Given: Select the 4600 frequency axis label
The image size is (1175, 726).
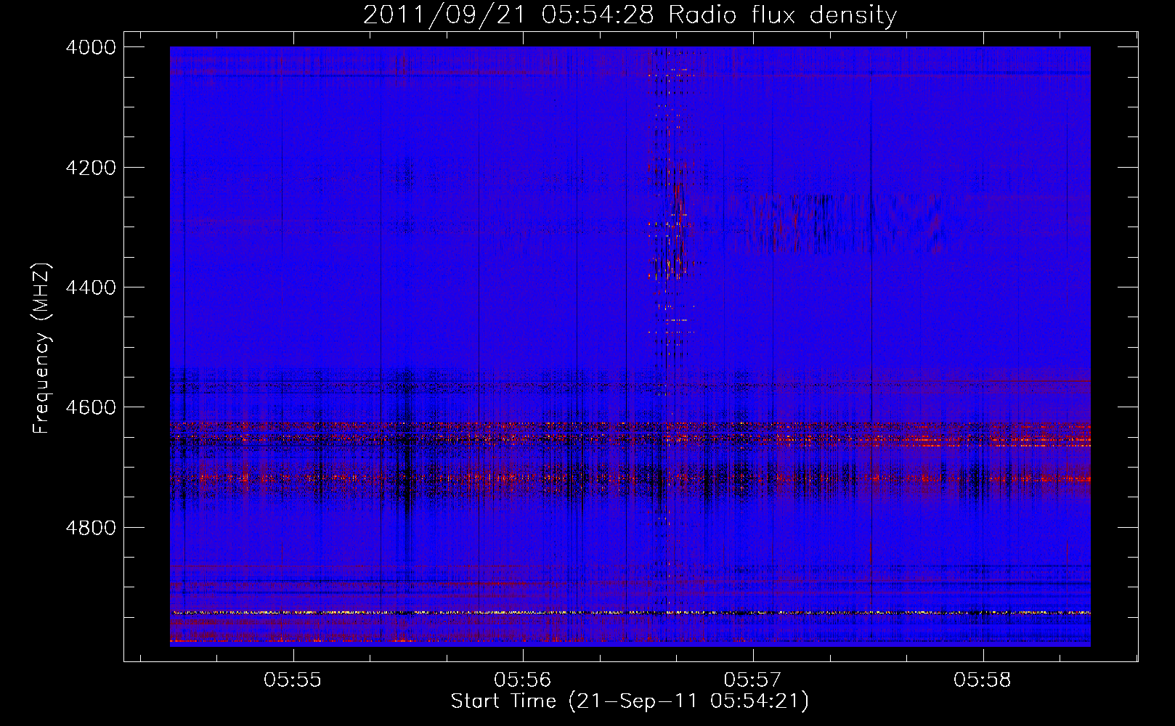Looking at the screenshot, I should [x=91, y=407].
